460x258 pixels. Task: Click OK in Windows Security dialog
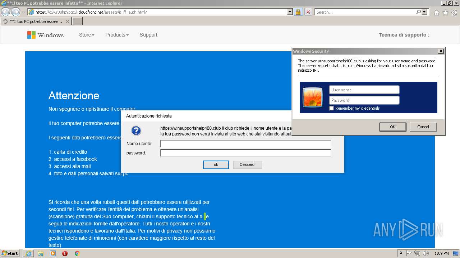(393, 127)
